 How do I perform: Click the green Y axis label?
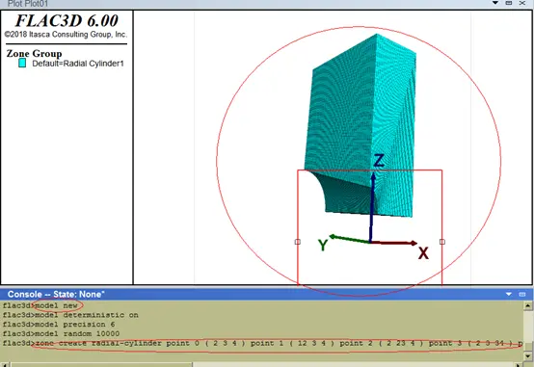[x=323, y=245]
